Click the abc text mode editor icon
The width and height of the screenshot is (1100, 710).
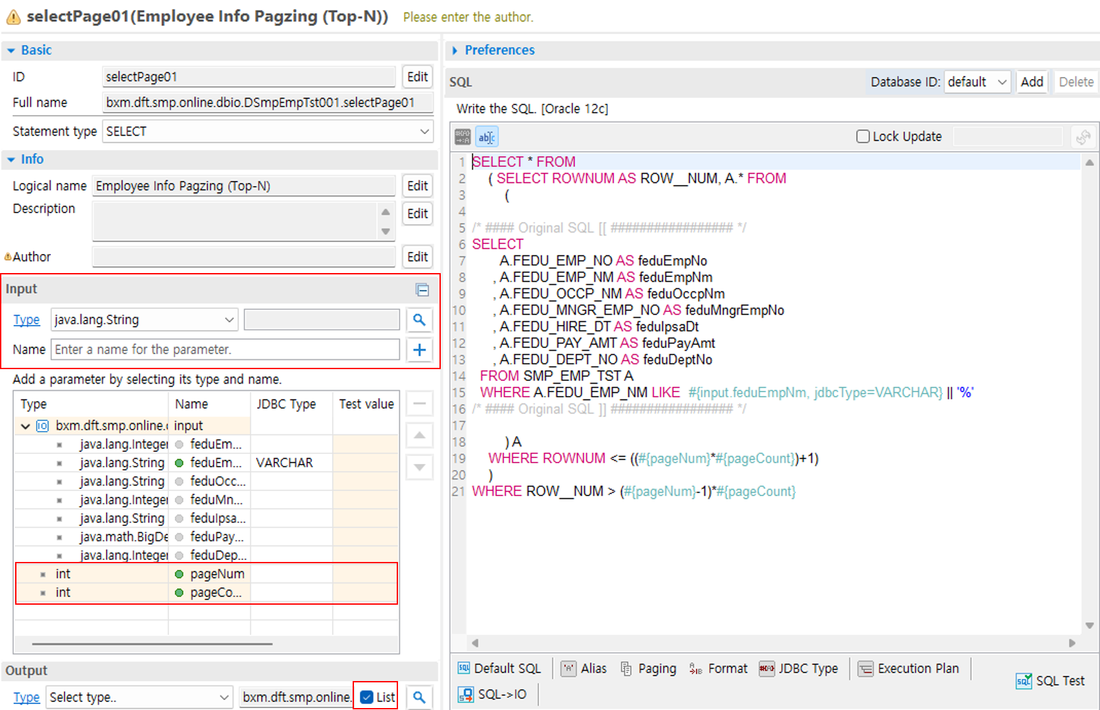[486, 137]
